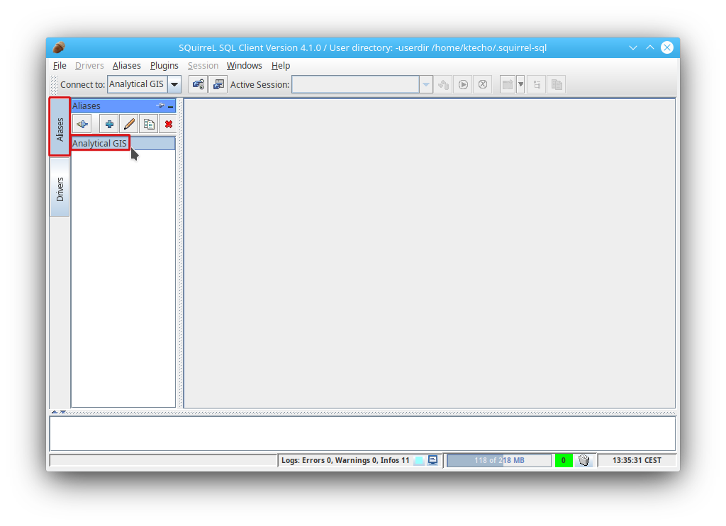726x526 pixels.
Task: Click the connect to alias icon in Aliases panel
Action: [x=82, y=124]
